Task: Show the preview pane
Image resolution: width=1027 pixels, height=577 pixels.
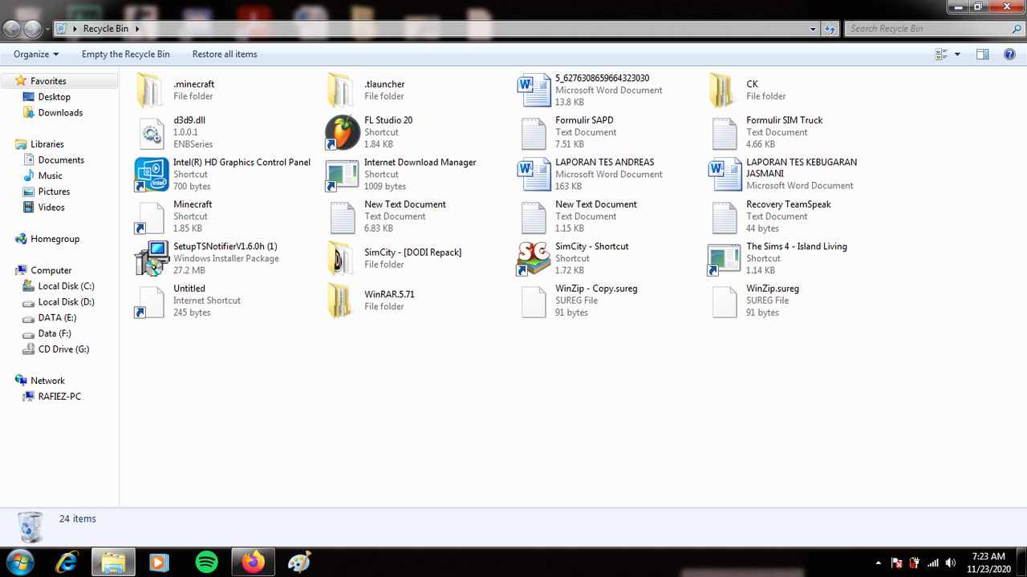Action: tap(982, 54)
